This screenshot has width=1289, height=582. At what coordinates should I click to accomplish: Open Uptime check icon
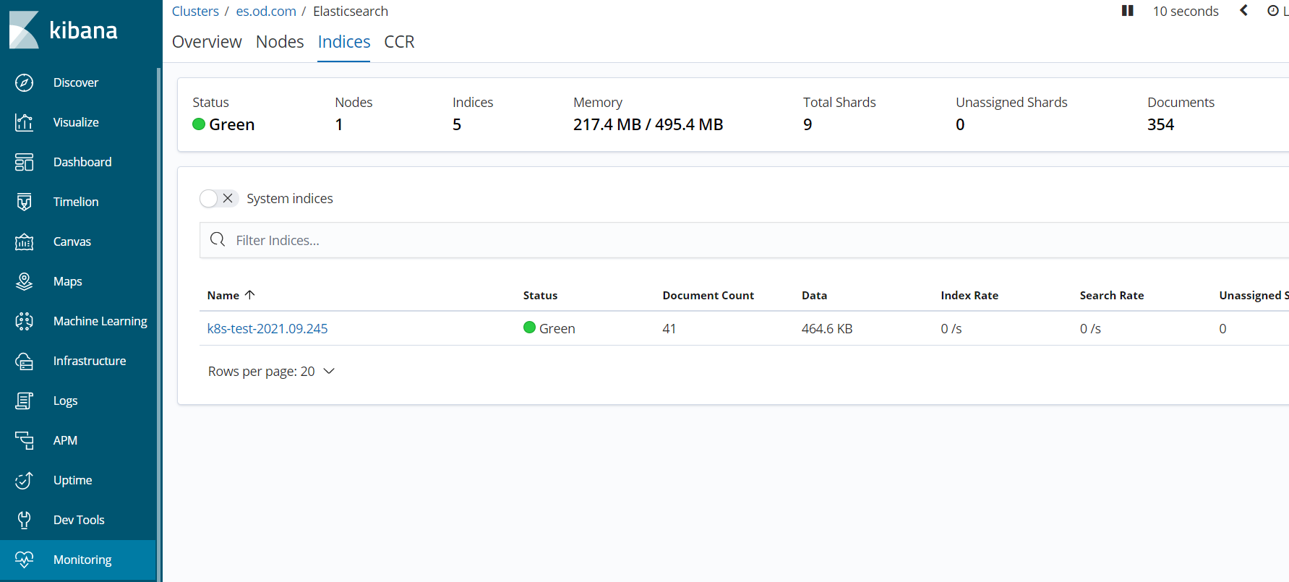pos(24,480)
